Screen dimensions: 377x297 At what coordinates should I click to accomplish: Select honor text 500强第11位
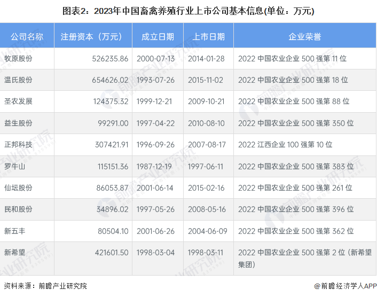click(x=324, y=59)
